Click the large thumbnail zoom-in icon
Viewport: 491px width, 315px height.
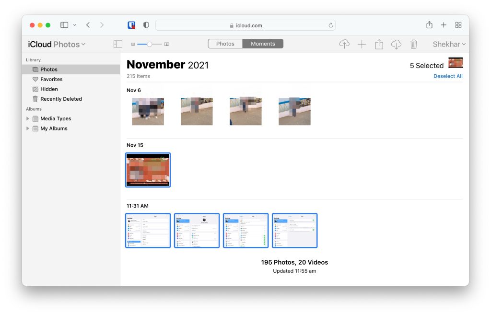(166, 44)
